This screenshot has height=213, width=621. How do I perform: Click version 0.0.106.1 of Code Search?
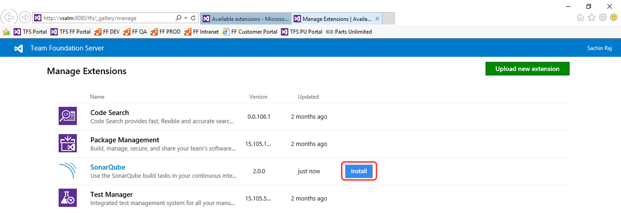[259, 116]
